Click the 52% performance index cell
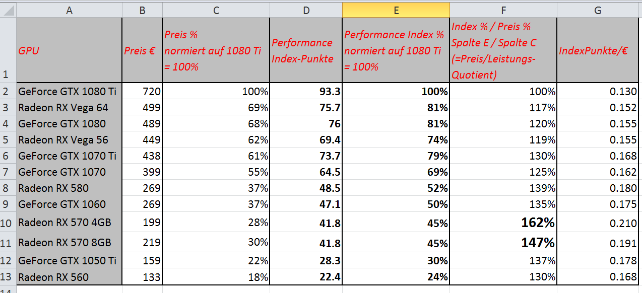Screen dimensions: 642x293 click(x=396, y=188)
